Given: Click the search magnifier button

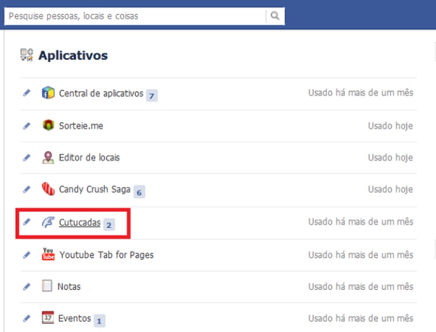Looking at the screenshot, I should tap(275, 16).
